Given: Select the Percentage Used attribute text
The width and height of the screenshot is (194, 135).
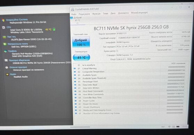Looking at the screenshot, I should 90,82.
